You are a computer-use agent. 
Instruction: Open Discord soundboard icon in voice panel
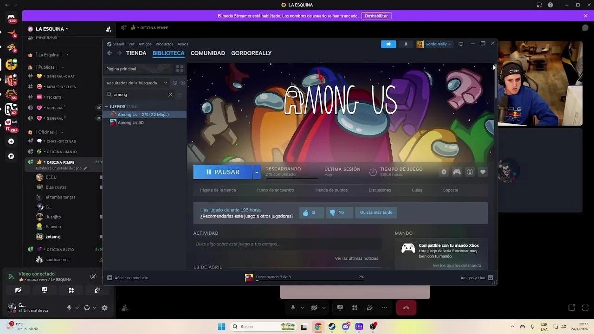(97, 290)
